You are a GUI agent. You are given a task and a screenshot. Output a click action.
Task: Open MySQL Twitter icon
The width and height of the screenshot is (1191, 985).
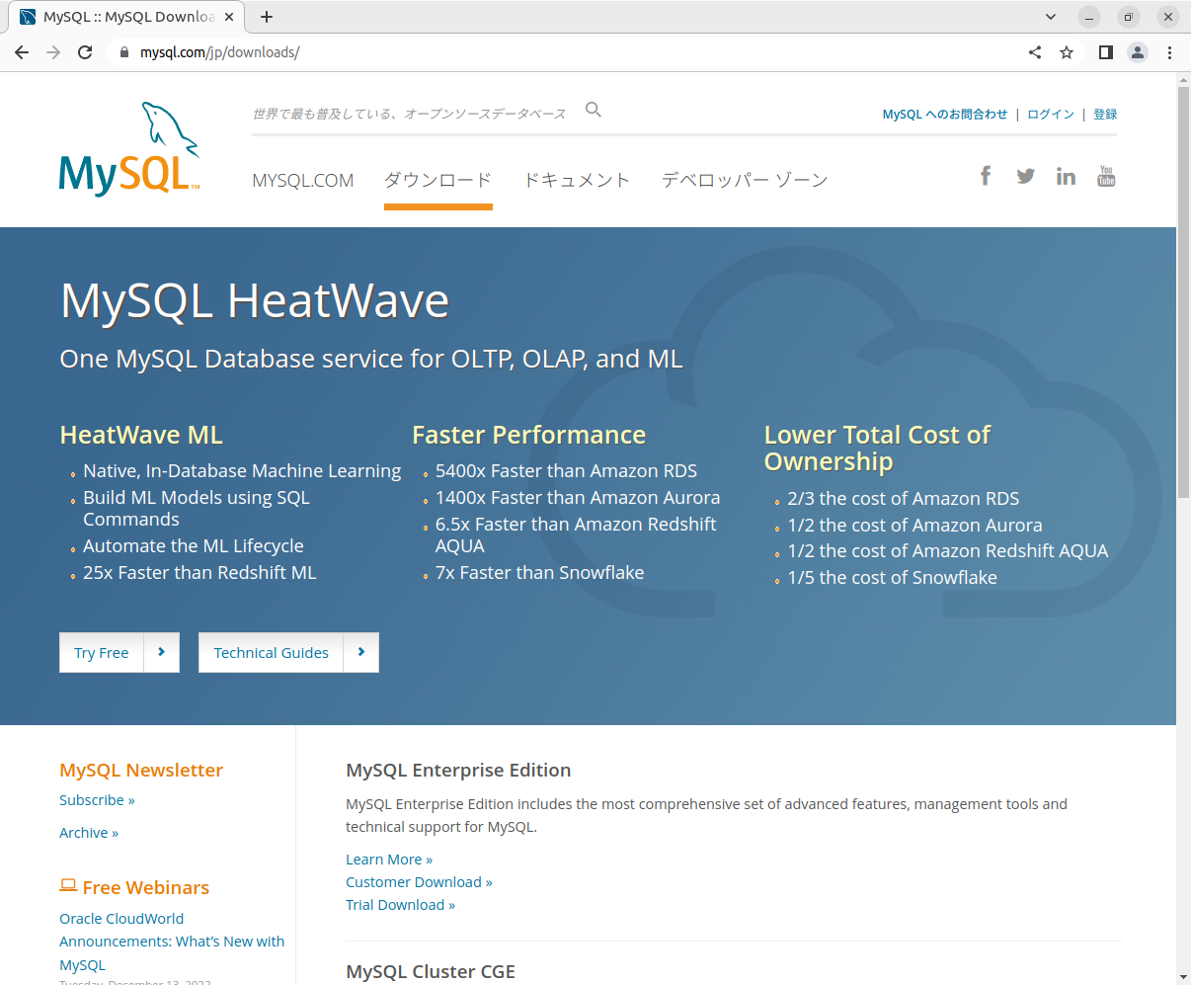[1026, 176]
